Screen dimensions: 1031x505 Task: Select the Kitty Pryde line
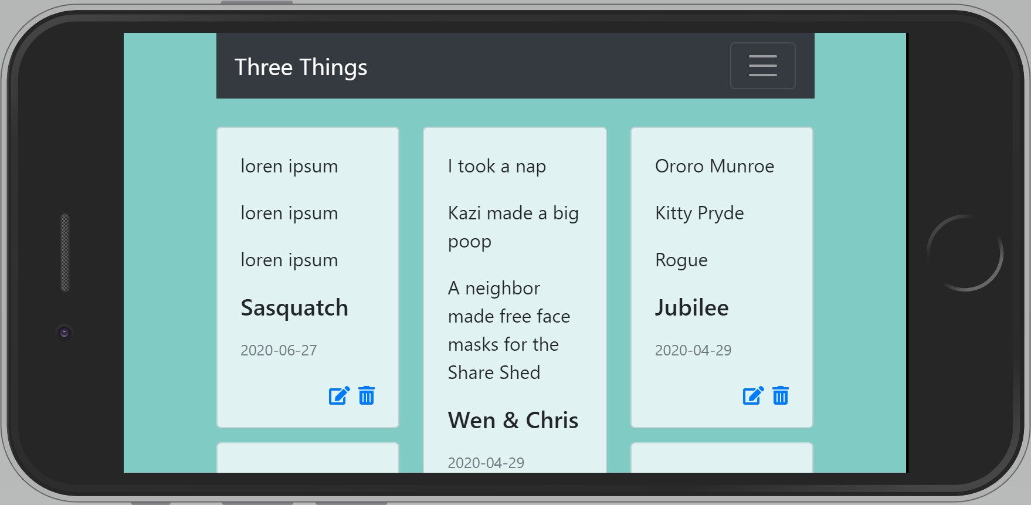[699, 213]
